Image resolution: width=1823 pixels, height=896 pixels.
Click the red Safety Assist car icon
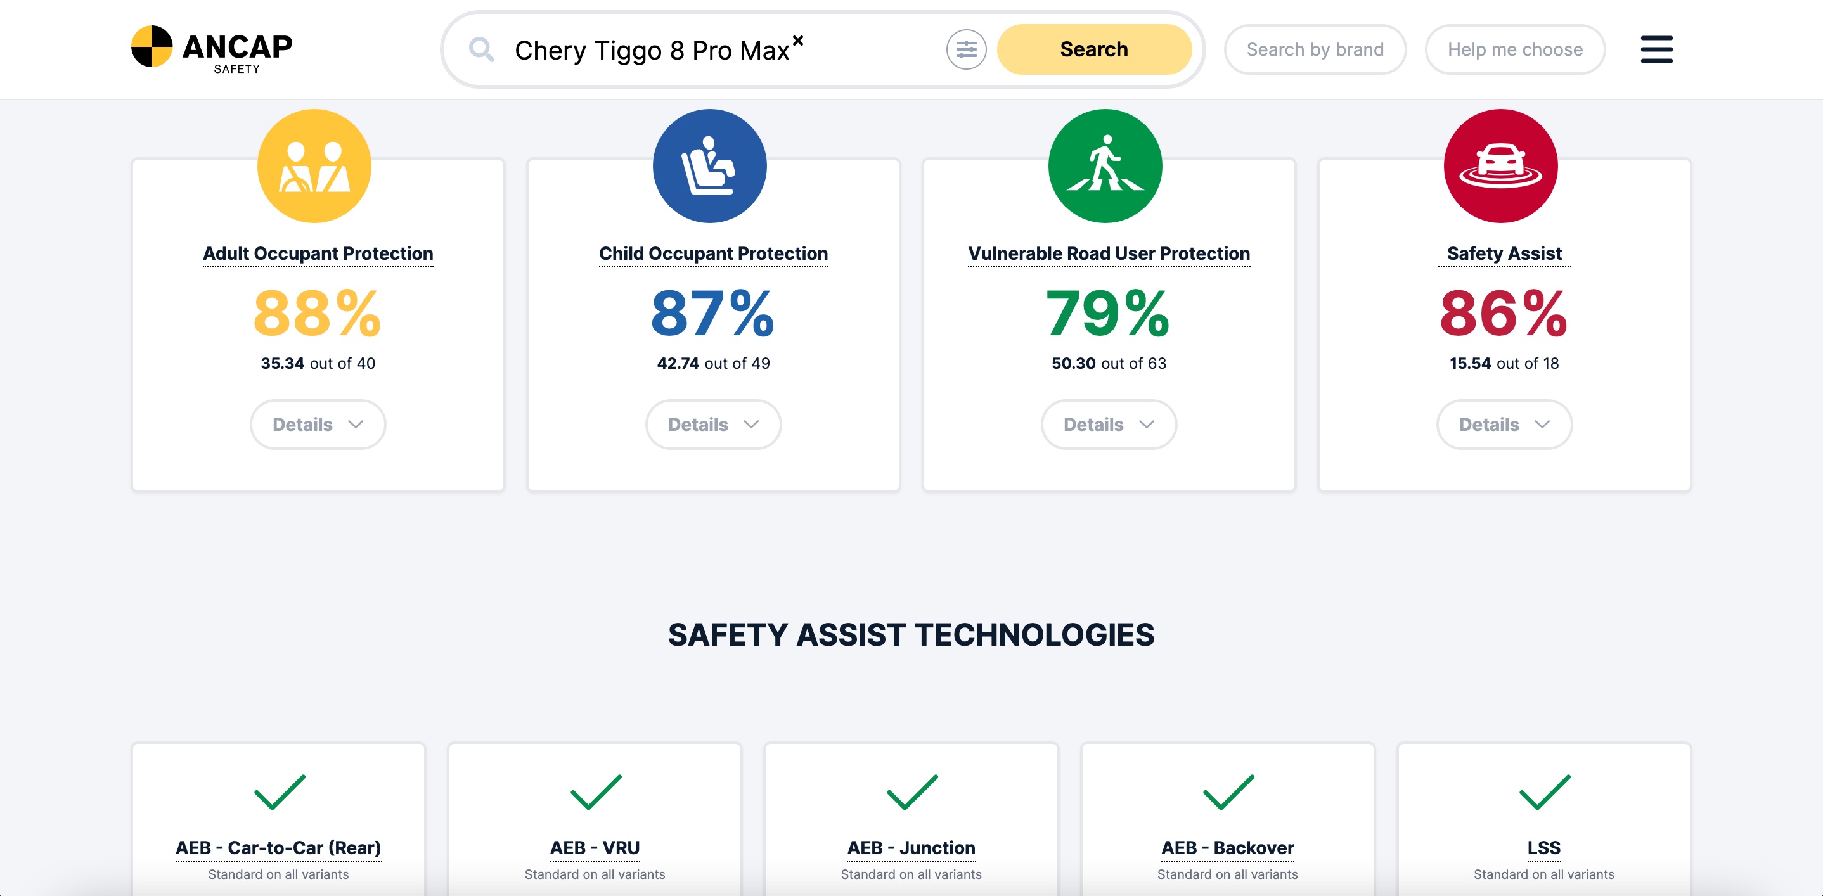click(1500, 165)
